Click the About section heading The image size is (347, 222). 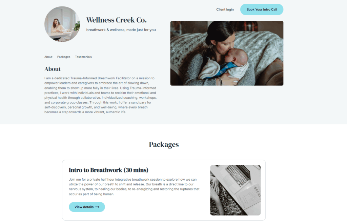coord(53,69)
